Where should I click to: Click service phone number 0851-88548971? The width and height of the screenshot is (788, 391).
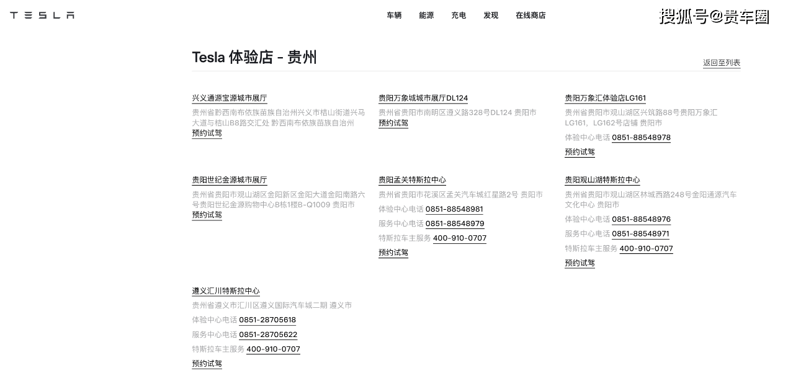[640, 234]
